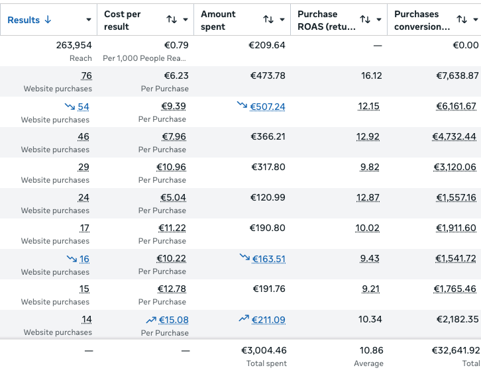Viewport: 481px width, 380px height.
Task: Sort by the Results column header
Action: [24, 20]
